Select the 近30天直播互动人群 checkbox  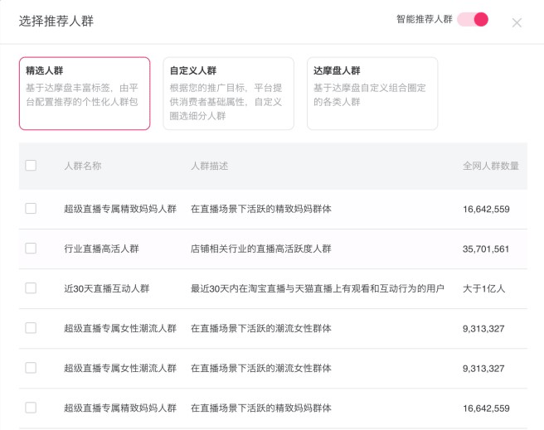click(x=31, y=288)
